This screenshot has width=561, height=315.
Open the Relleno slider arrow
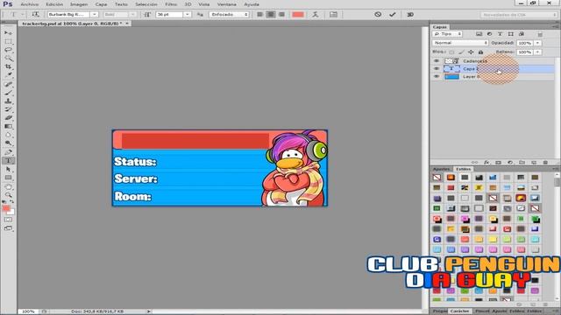537,52
